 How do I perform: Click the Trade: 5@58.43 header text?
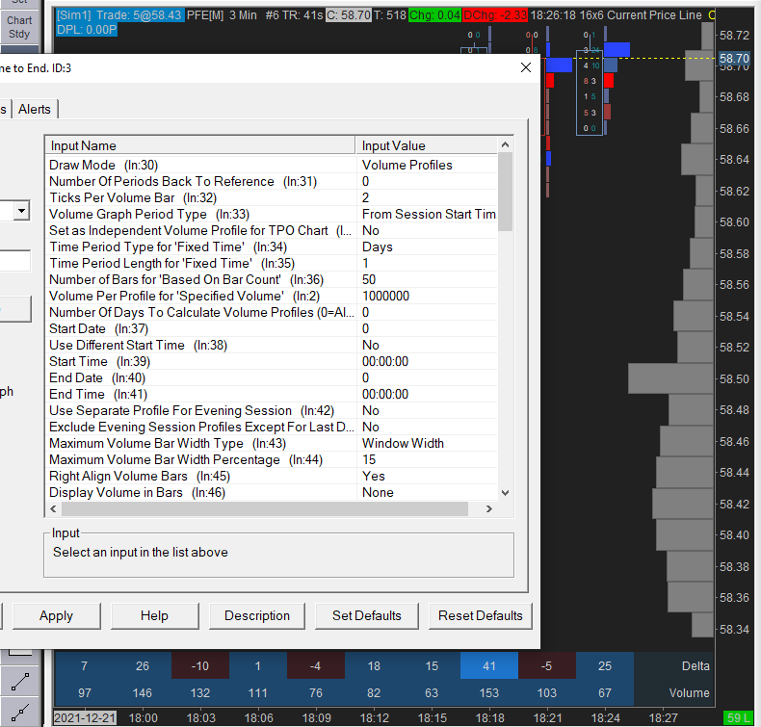pyautogui.click(x=139, y=15)
